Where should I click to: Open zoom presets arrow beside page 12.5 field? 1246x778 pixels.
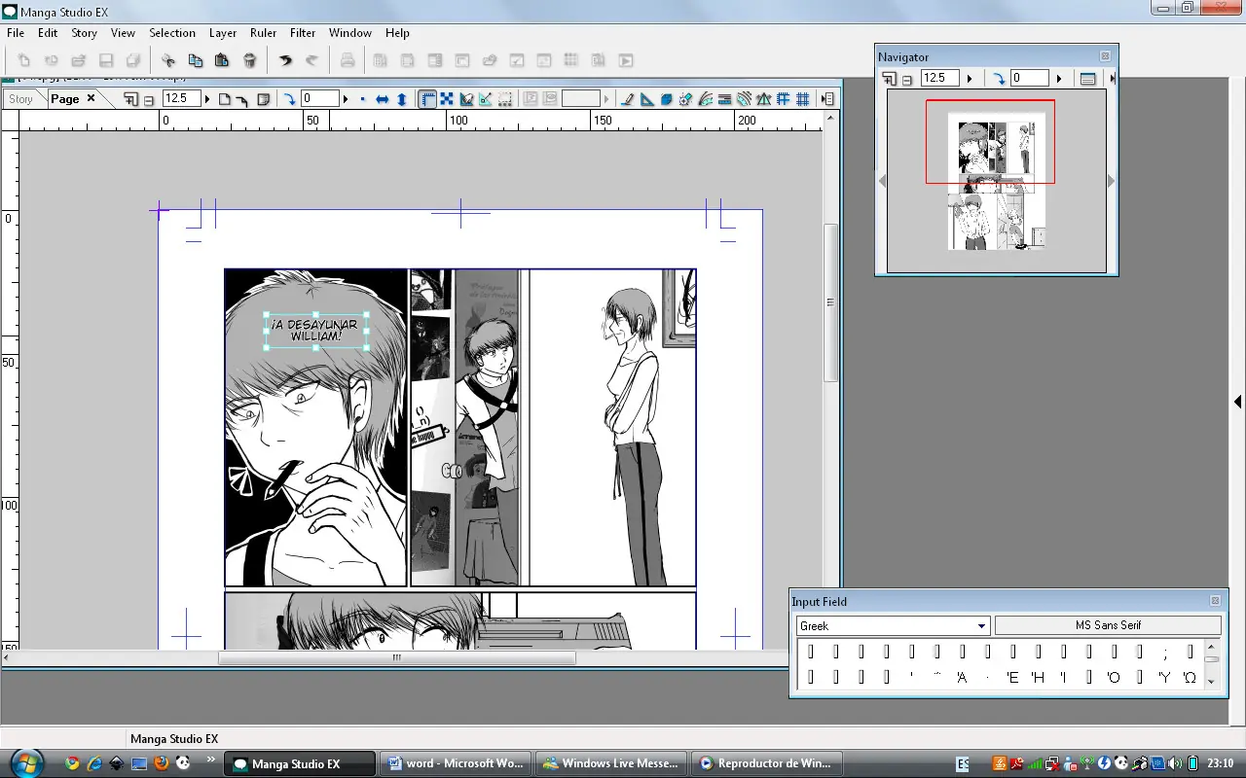click(207, 99)
